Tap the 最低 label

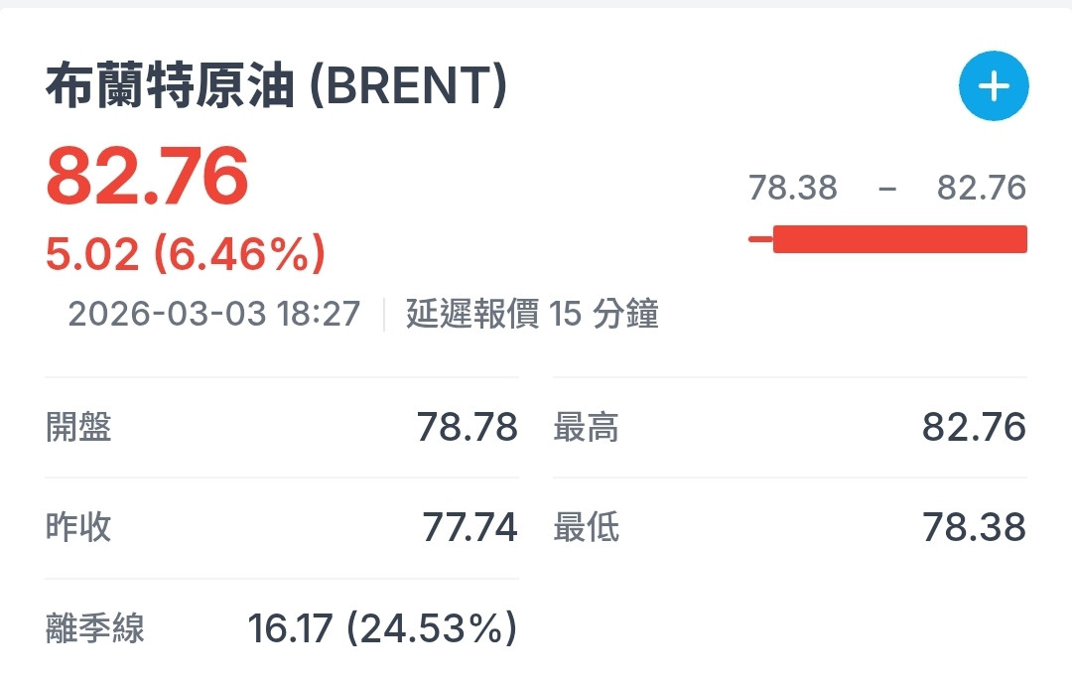tap(586, 527)
